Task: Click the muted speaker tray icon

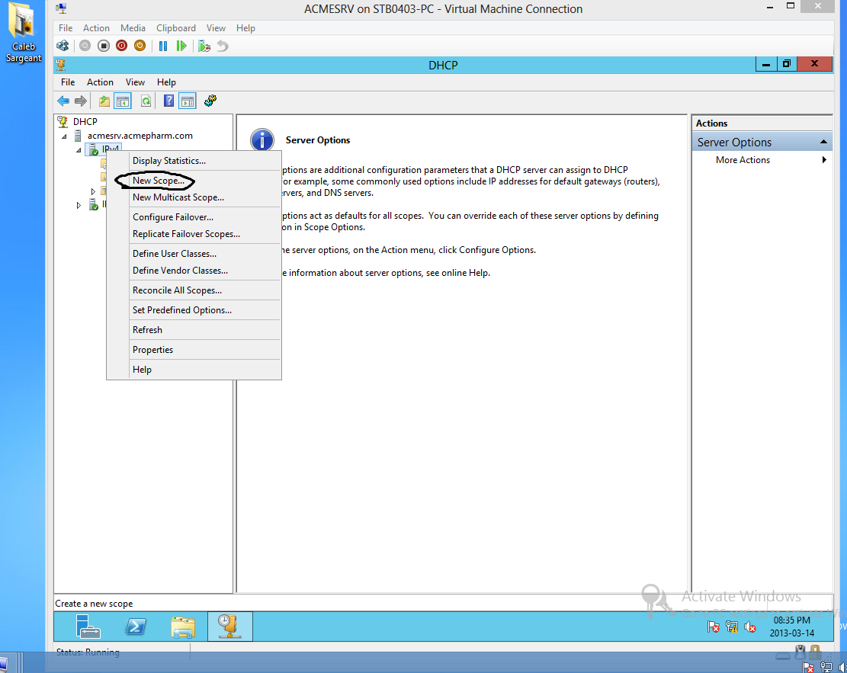Action: point(750,627)
